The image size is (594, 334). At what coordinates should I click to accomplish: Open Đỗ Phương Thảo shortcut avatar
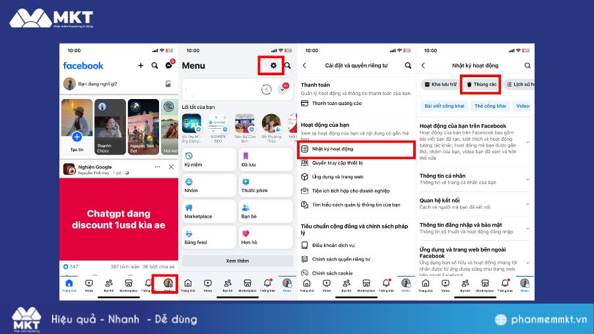[271, 123]
